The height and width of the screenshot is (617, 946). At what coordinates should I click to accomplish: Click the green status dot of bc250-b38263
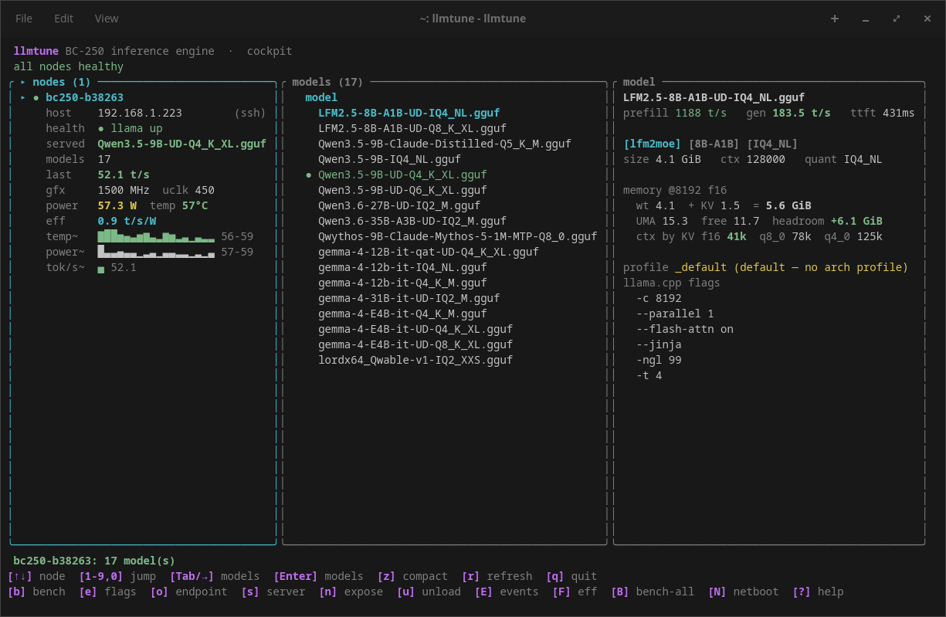pyautogui.click(x=36, y=97)
